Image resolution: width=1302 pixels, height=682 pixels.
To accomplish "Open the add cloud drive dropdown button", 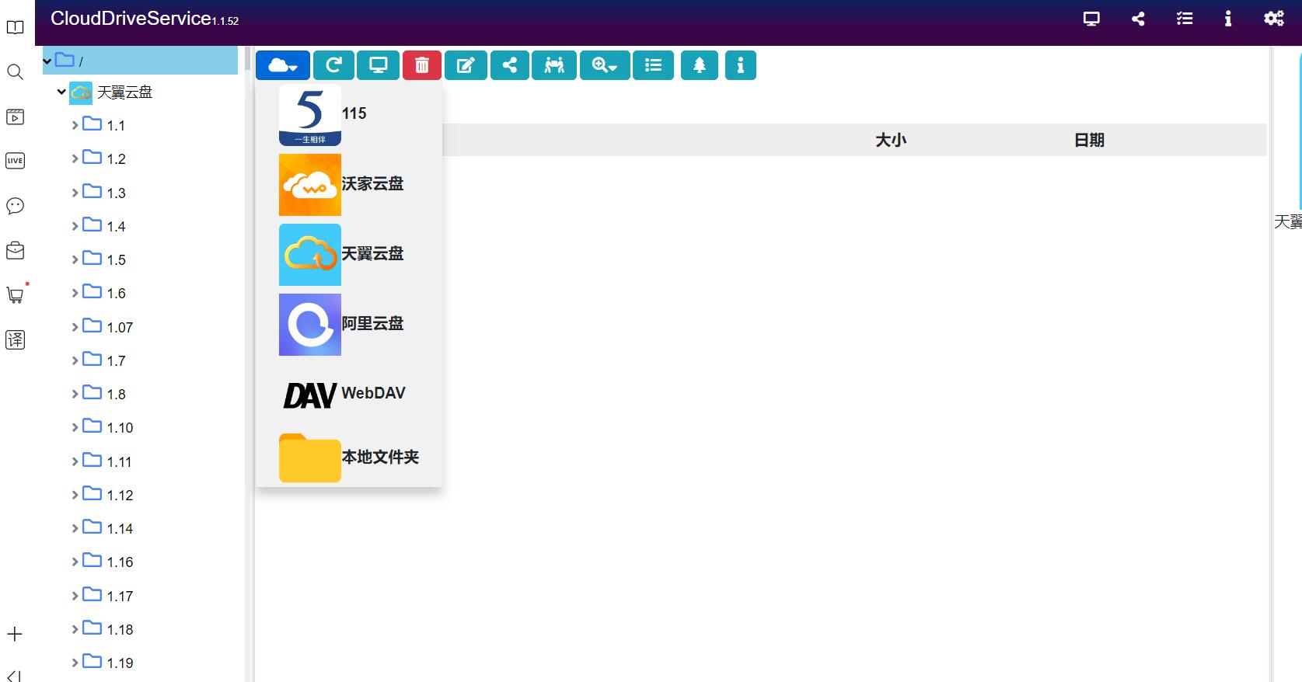I will coord(283,65).
